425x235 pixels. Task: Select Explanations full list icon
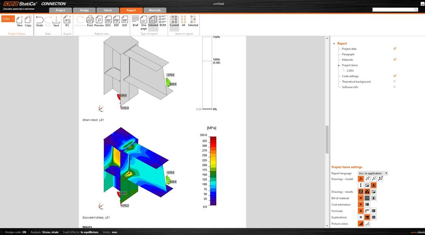[374, 217]
